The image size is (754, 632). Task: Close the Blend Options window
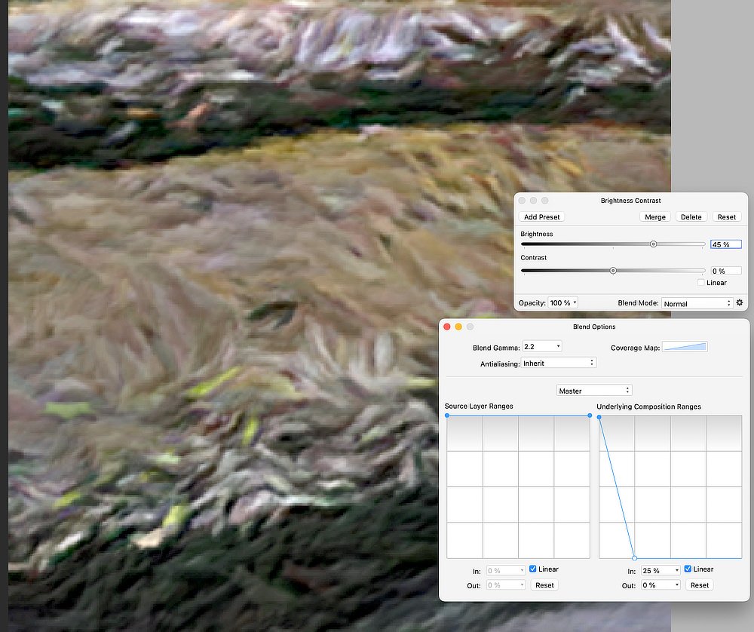tap(446, 327)
